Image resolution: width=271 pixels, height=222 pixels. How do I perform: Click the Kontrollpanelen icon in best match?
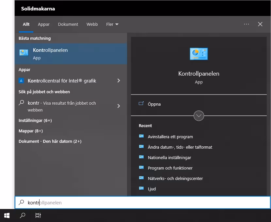coord(24,52)
